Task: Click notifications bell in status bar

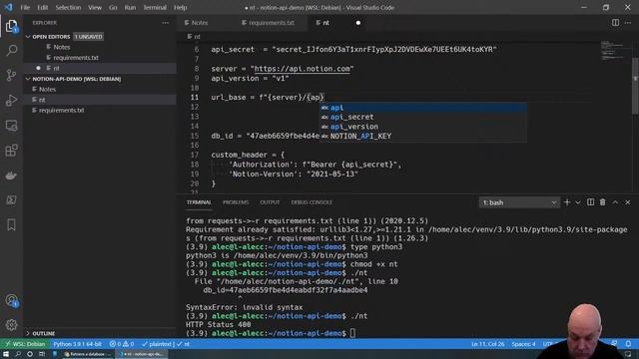Action: pos(628,344)
